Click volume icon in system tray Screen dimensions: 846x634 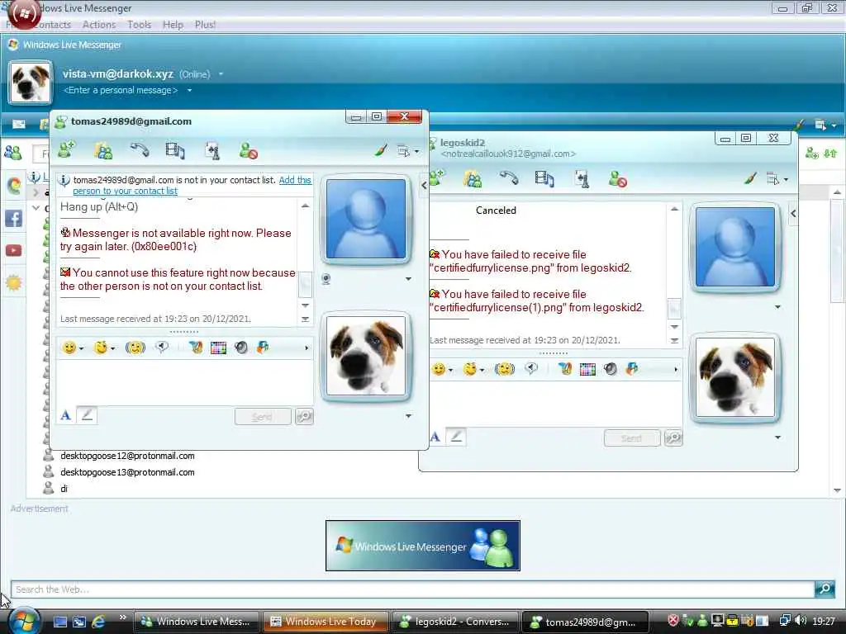(x=801, y=621)
